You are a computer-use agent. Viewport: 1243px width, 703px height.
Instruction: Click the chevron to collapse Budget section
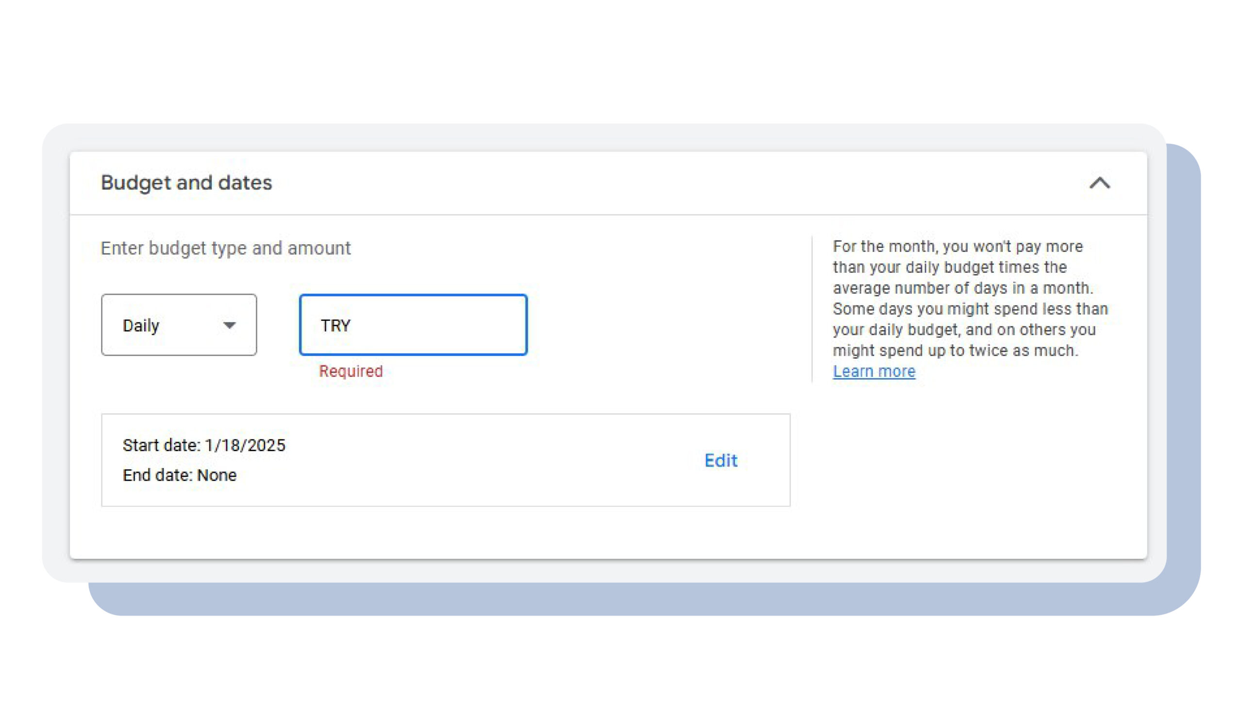[x=1100, y=183]
